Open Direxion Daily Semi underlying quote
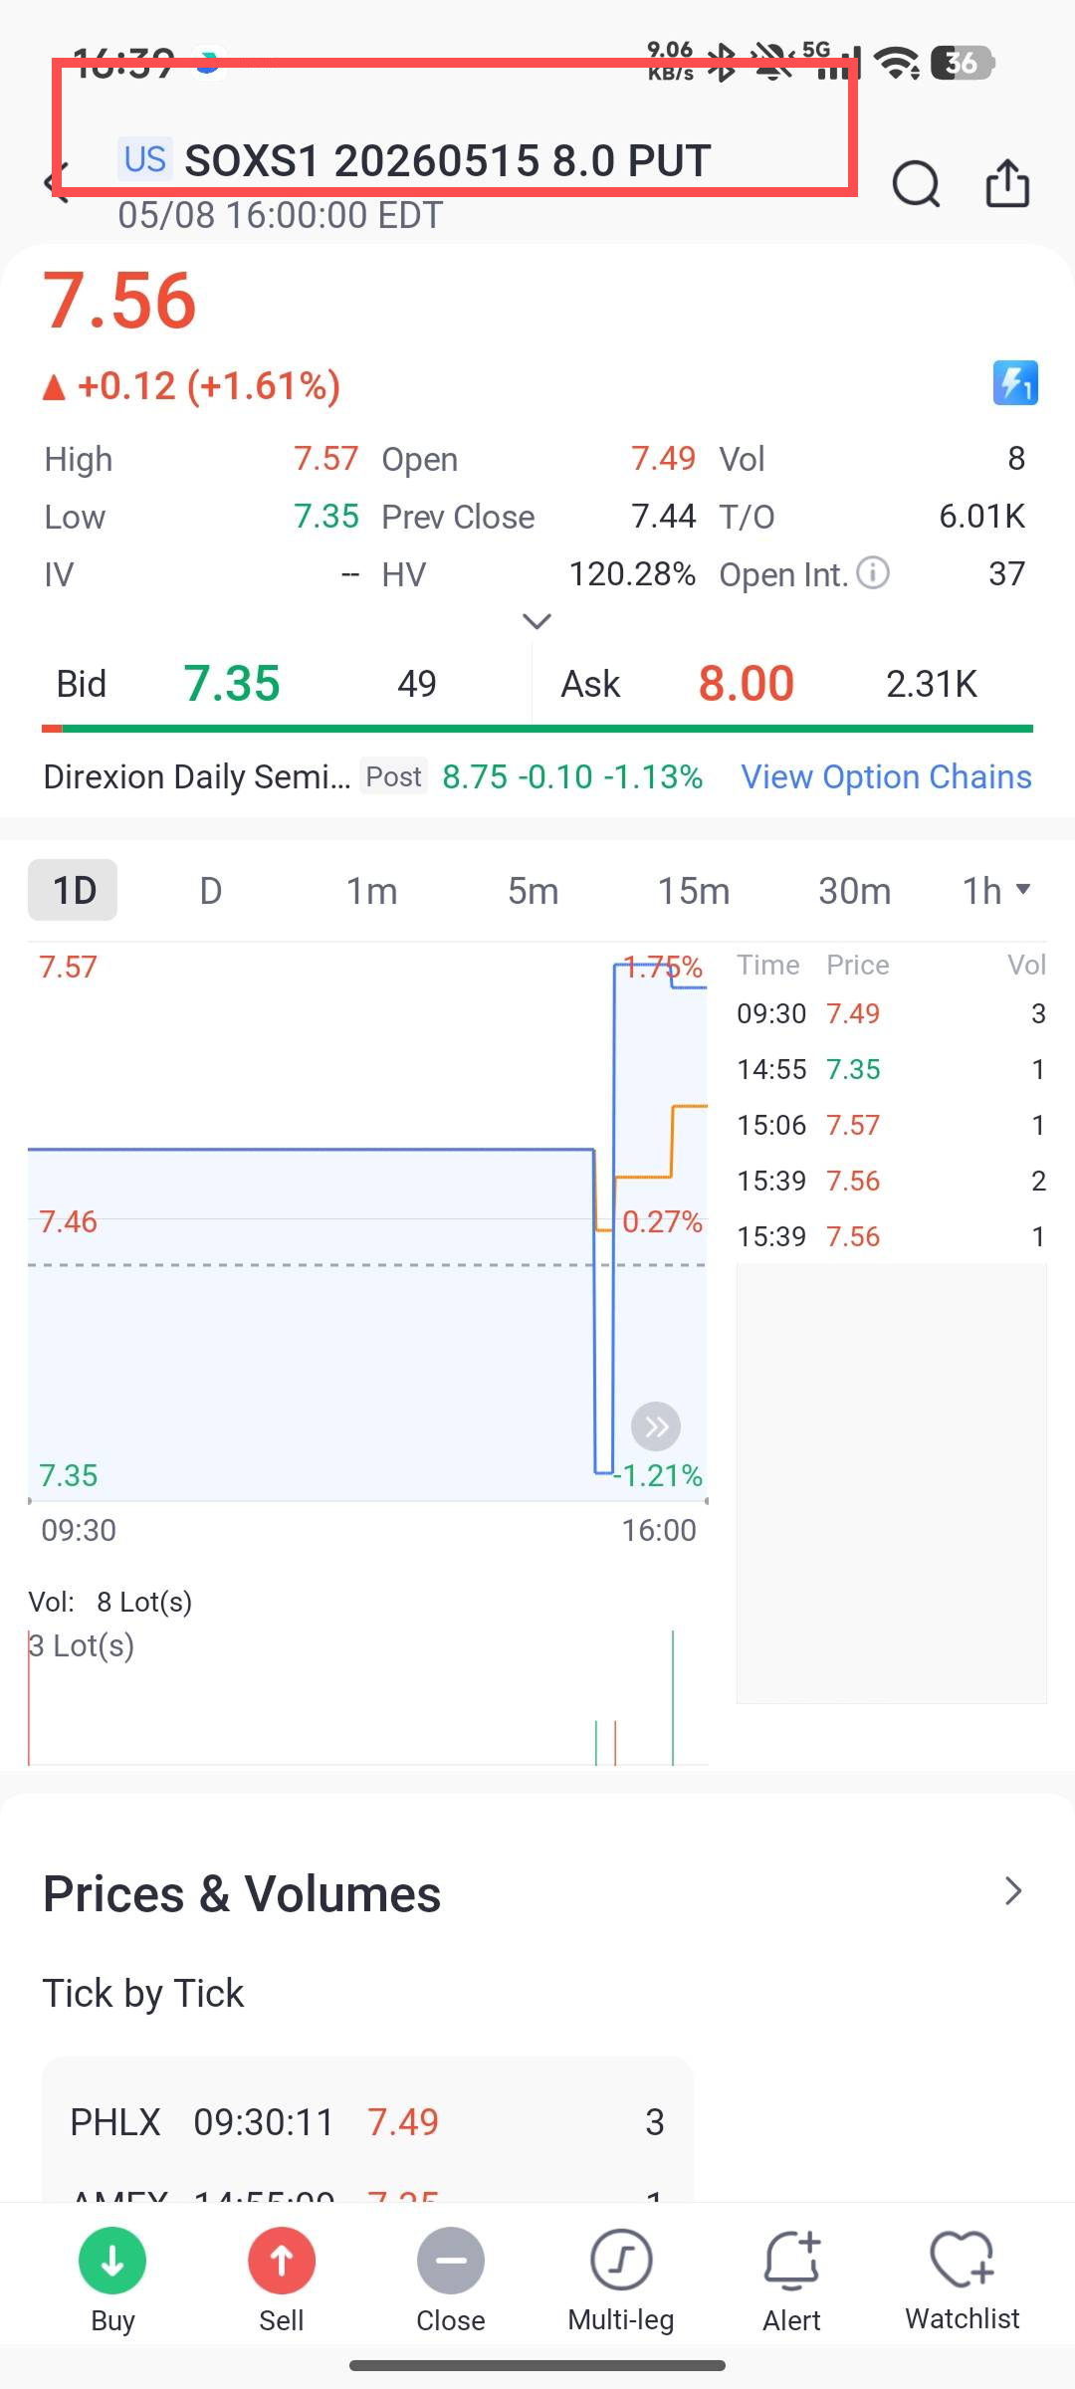This screenshot has height=2389, width=1075. pos(196,776)
